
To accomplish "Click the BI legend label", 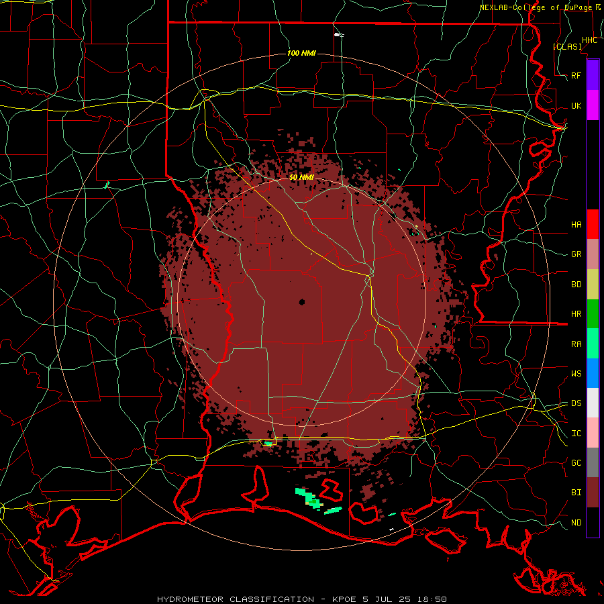I will click(x=576, y=493).
